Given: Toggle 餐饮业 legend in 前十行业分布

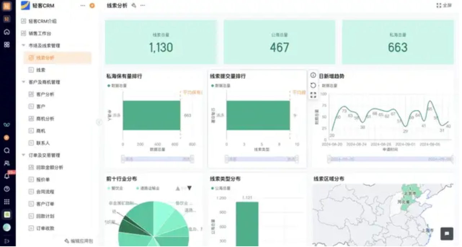Looking at the screenshot, I should pos(115,188).
